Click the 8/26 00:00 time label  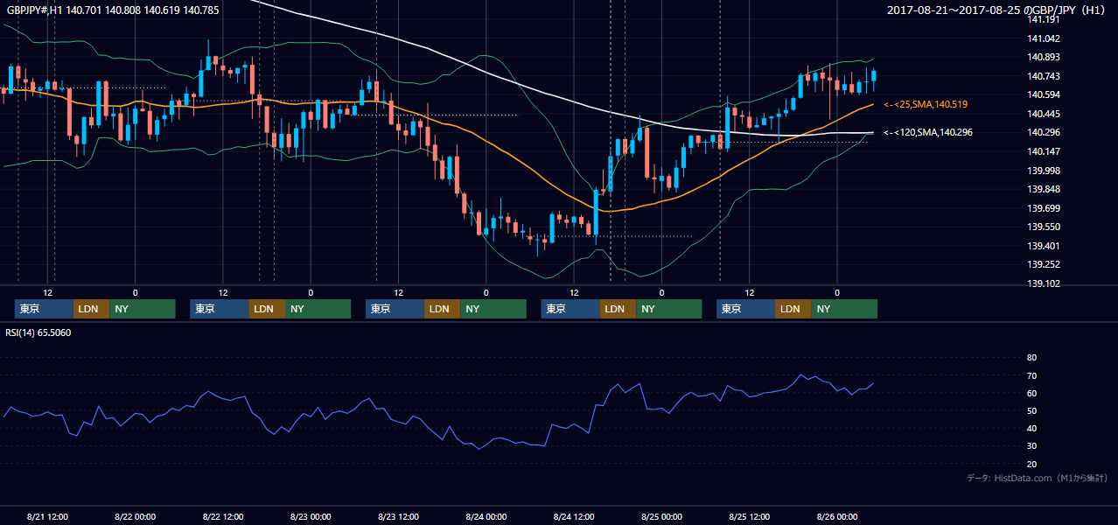coord(837,516)
